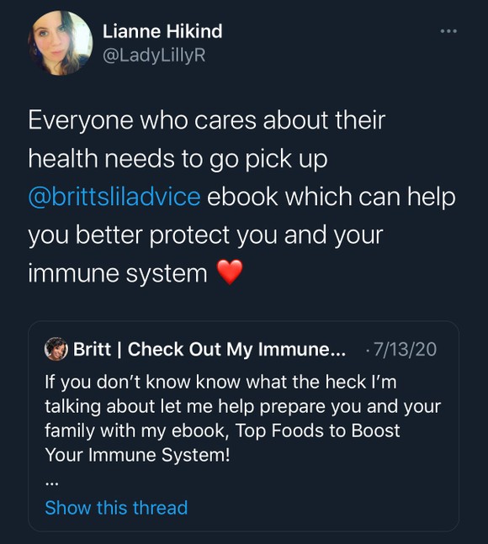Click the Show this thread link
This screenshot has width=488, height=544.
point(116,508)
